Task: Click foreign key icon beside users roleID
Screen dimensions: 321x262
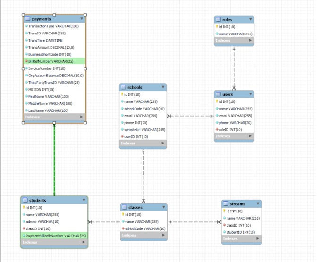Action: click(217, 129)
